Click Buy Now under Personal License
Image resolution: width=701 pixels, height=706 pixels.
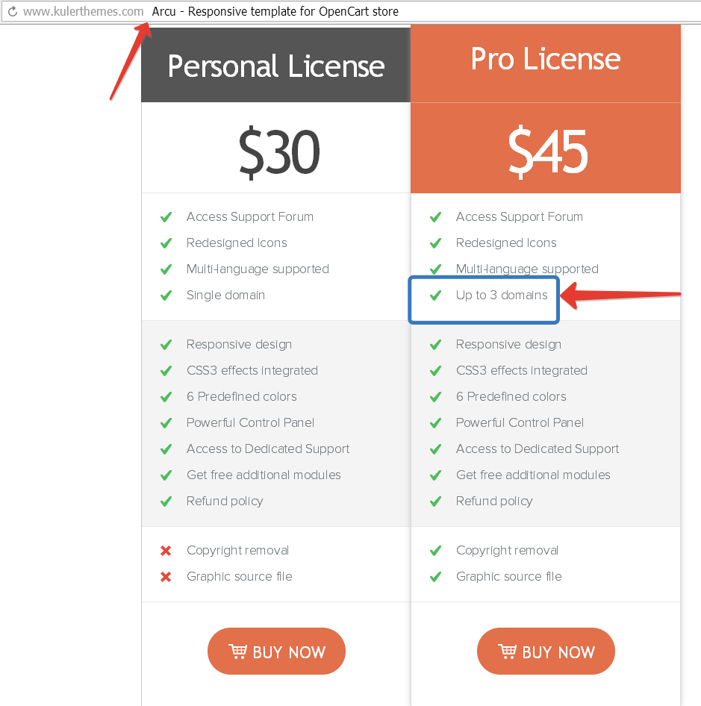276,652
